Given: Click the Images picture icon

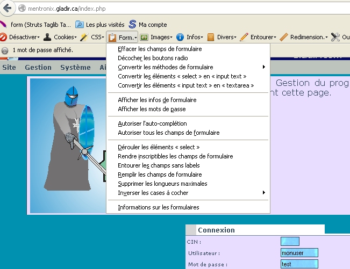Looking at the screenshot, I should 144,37.
